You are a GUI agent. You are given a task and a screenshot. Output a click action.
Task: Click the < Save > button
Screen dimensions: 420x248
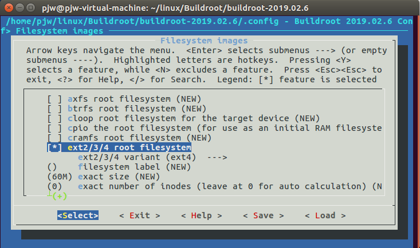264,215
